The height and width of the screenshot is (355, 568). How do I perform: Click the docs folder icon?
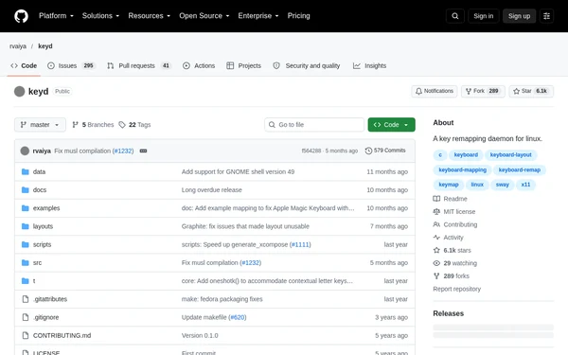(x=25, y=190)
